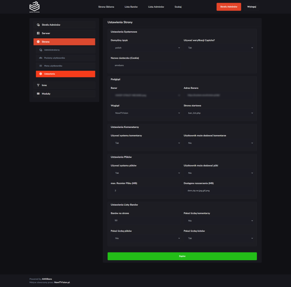291x287 pixels.
Task: Open Menu użytkownika submenu item
Action: [65, 66]
